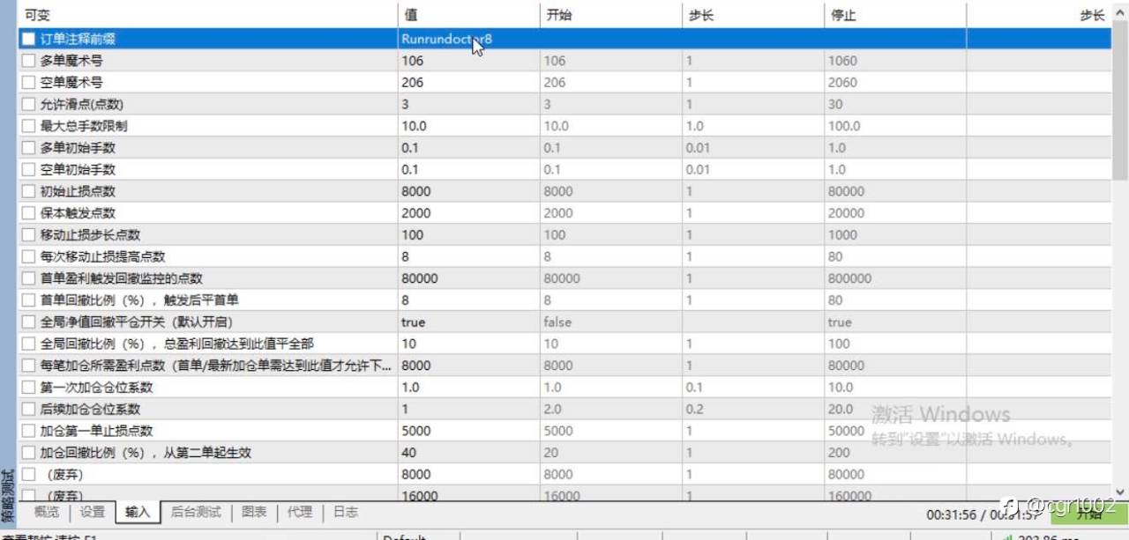This screenshot has height=540, width=1129.
Task: Tick the checkbox for 订单注释前缀
Action: pyautogui.click(x=29, y=39)
